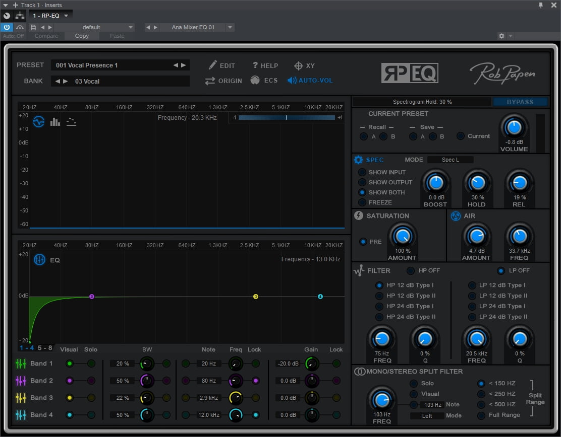
Task: Go to the previous bank with the left arrow
Action: click(x=58, y=81)
